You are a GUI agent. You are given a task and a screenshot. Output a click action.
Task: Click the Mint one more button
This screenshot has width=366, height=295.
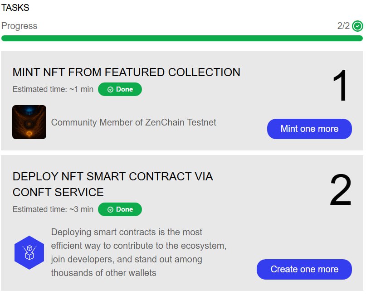click(309, 129)
